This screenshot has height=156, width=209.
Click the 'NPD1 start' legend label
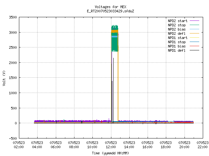178,38
